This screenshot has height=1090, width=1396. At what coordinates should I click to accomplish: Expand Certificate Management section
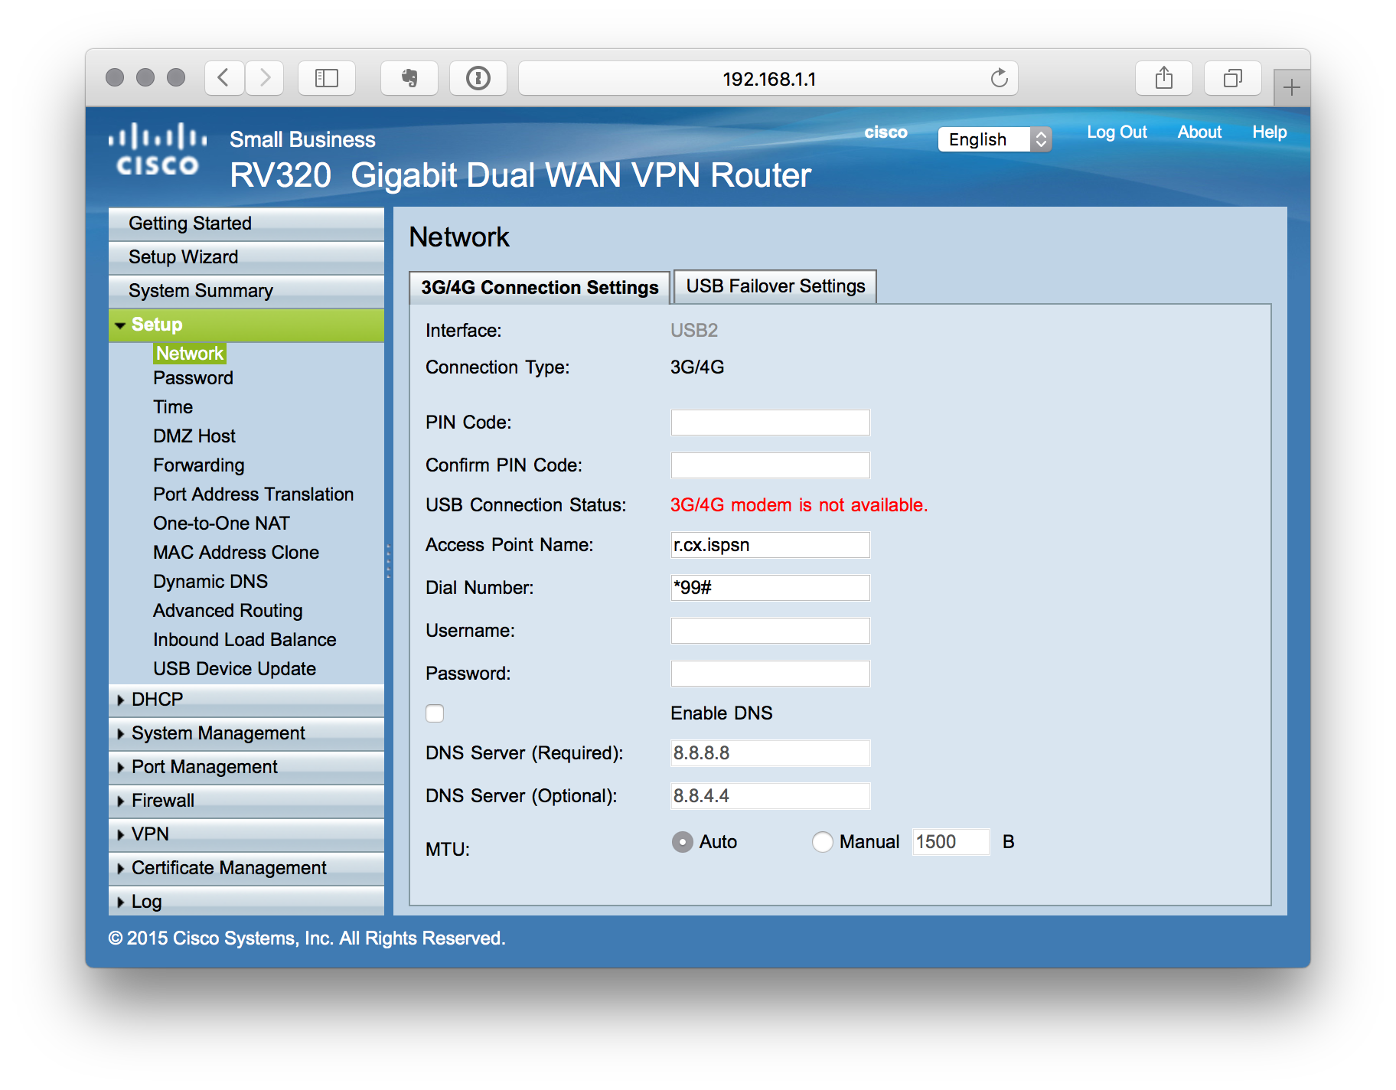click(x=246, y=868)
